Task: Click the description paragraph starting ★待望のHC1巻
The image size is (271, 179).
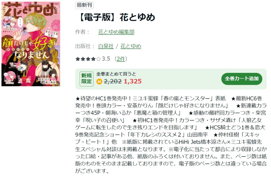Action: pyautogui.click(x=171, y=135)
